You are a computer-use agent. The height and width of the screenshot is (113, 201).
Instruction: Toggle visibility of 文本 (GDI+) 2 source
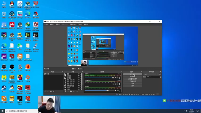(x=79, y=82)
